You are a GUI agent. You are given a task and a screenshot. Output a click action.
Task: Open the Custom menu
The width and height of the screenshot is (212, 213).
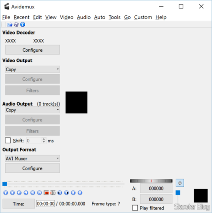[x=143, y=17]
